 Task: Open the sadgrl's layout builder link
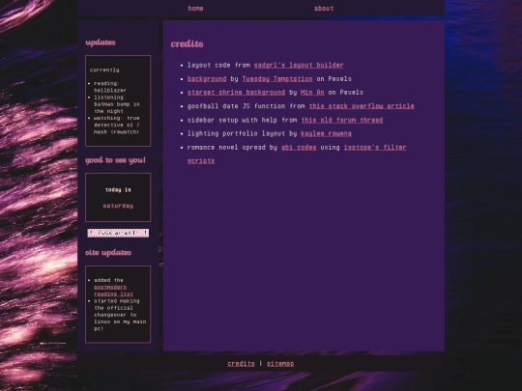tap(299, 65)
